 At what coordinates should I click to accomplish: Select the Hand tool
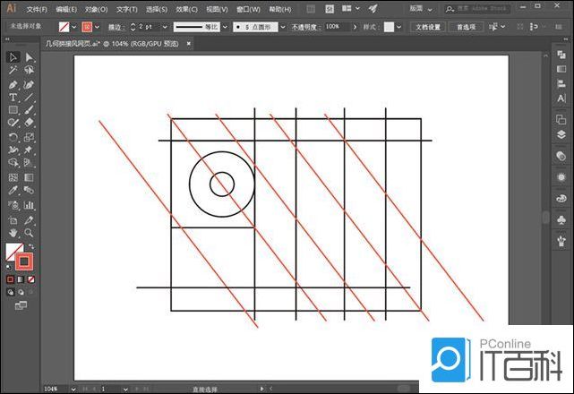click(13, 233)
